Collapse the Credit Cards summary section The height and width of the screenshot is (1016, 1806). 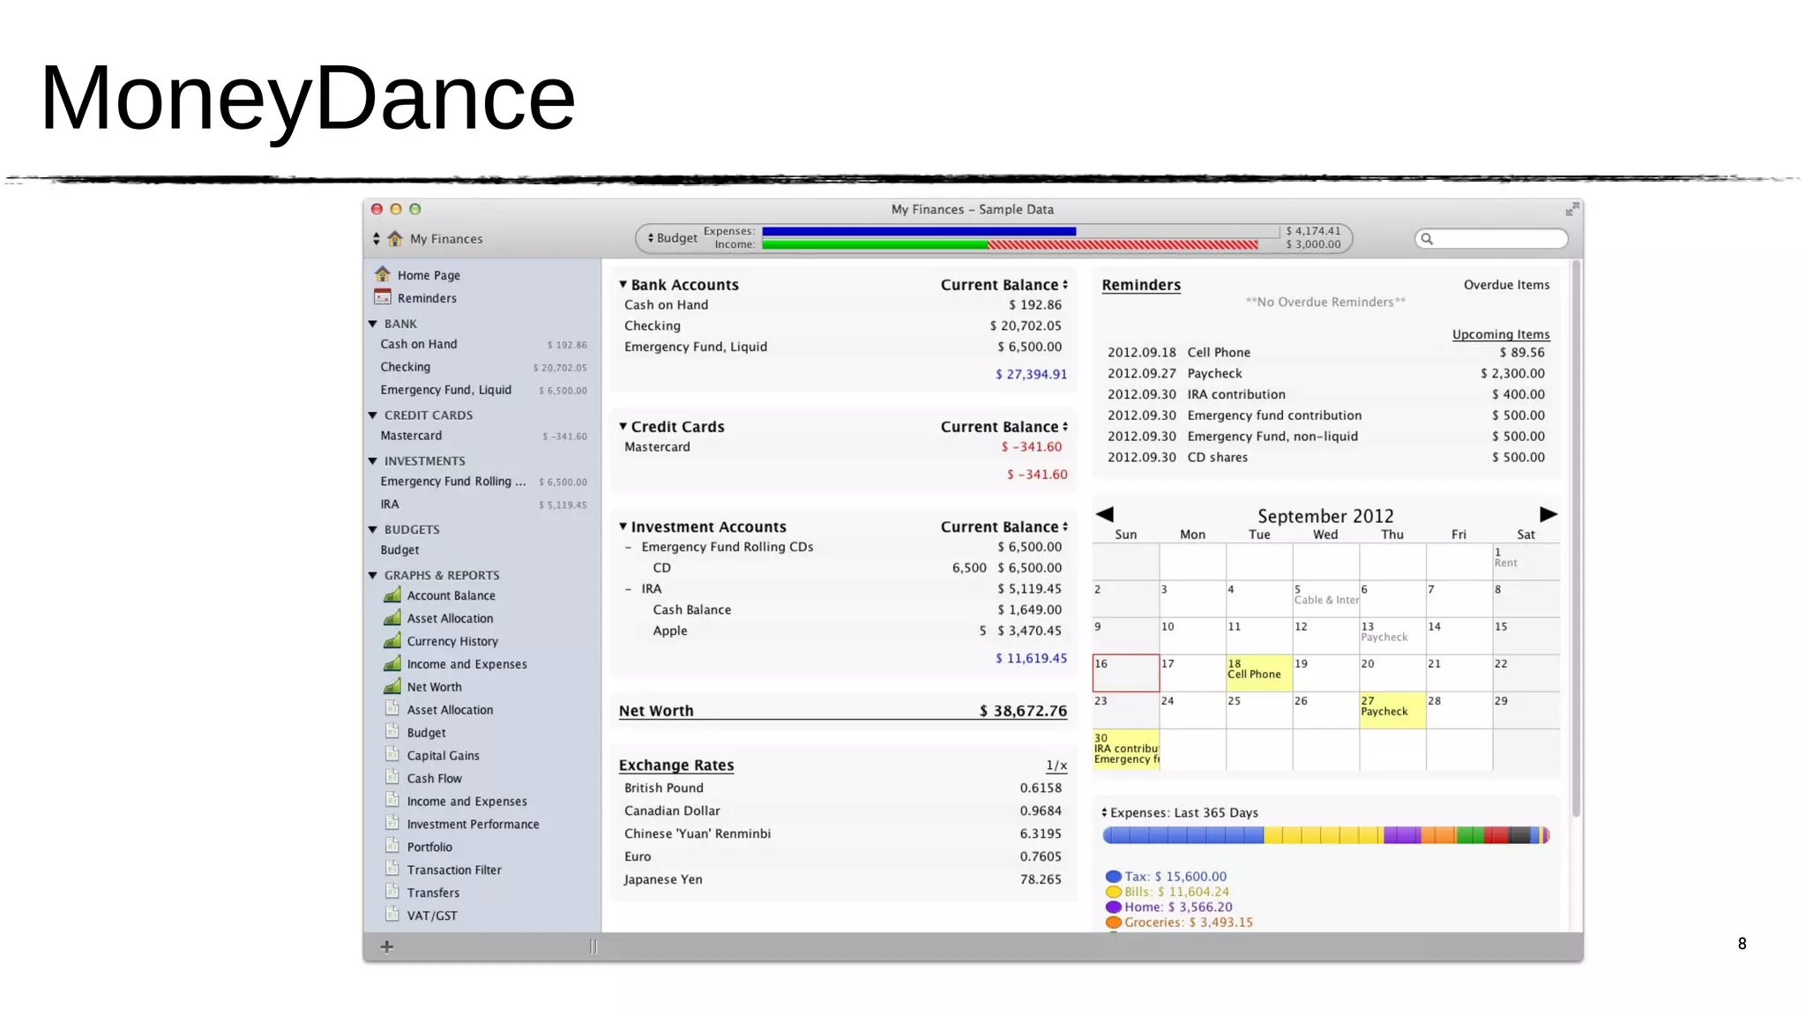[x=623, y=426]
